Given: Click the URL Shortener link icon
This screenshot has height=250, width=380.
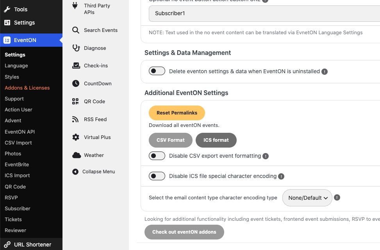Looking at the screenshot, I should 7,245.
